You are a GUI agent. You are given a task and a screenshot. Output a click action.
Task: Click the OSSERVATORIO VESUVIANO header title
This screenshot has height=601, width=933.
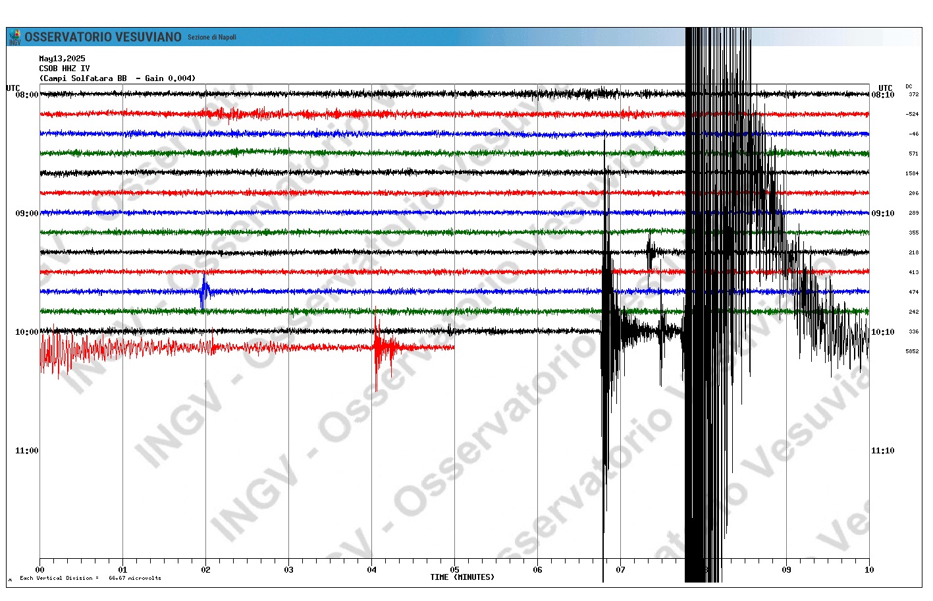pyautogui.click(x=103, y=37)
